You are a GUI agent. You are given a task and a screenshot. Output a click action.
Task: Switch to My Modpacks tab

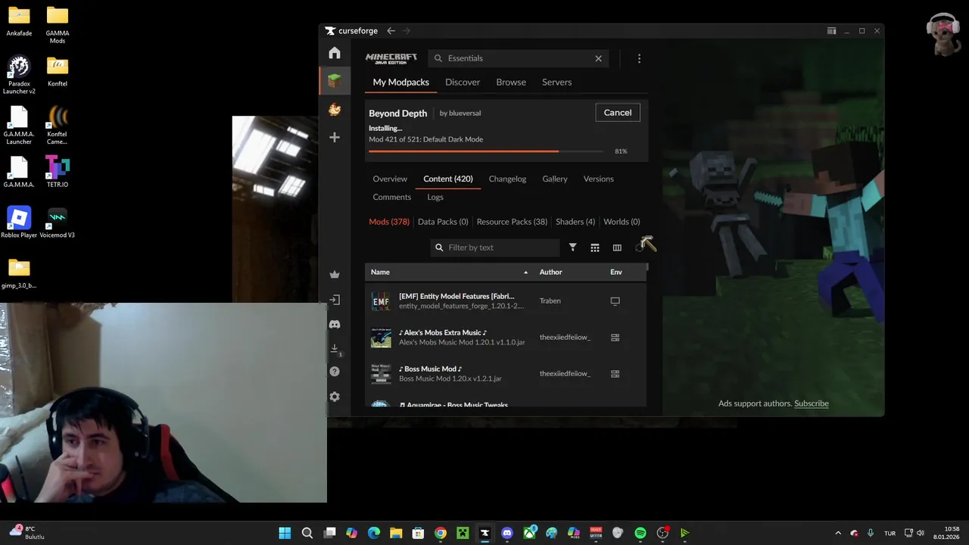point(401,82)
